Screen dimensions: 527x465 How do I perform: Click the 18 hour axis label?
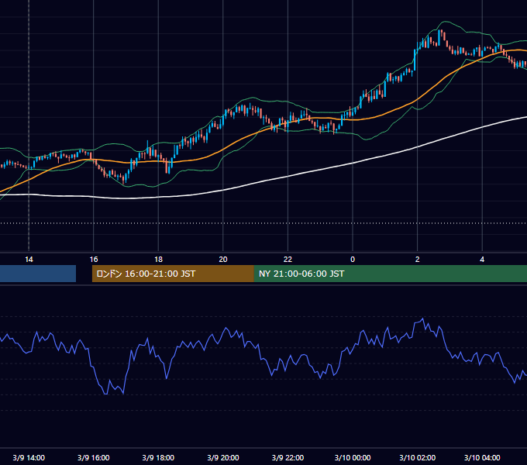[x=158, y=260]
